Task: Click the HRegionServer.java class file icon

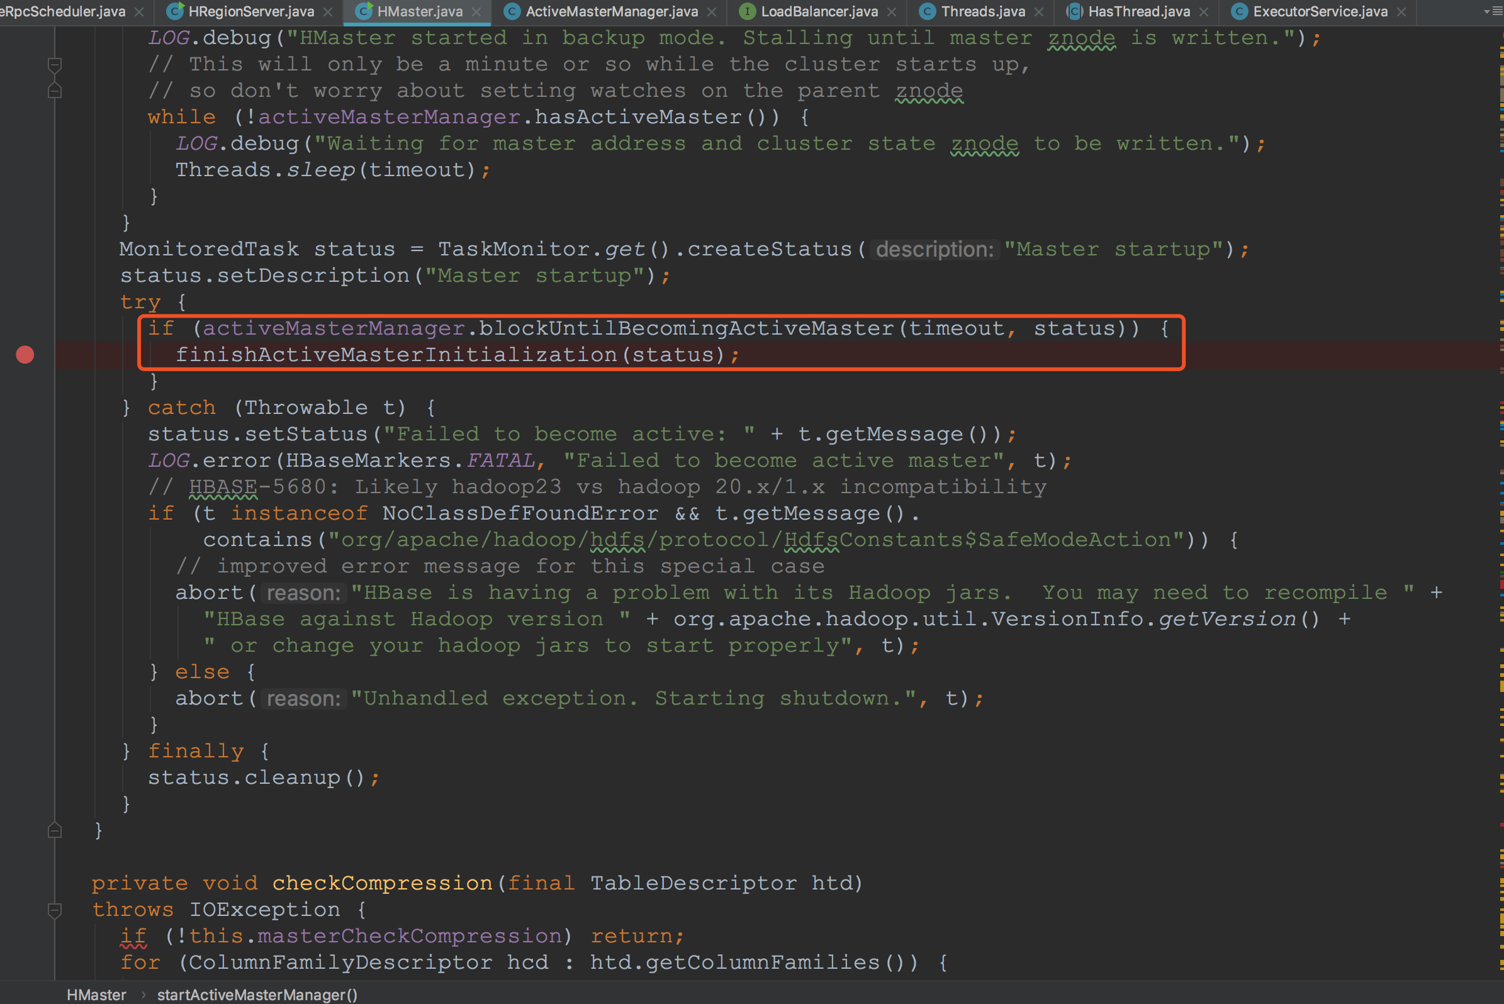Action: 175,11
